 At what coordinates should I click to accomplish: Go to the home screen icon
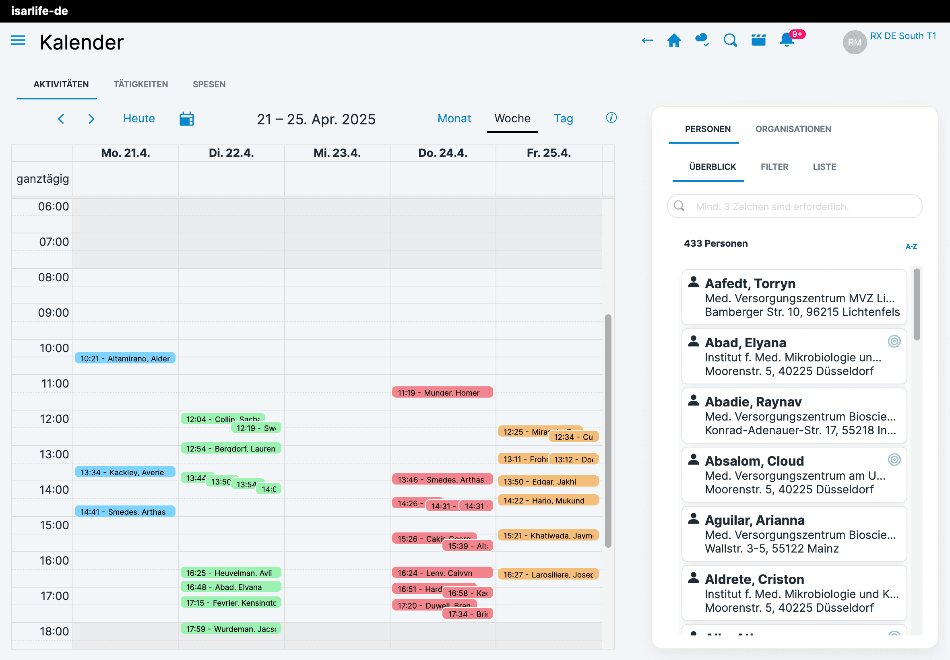[x=674, y=41]
